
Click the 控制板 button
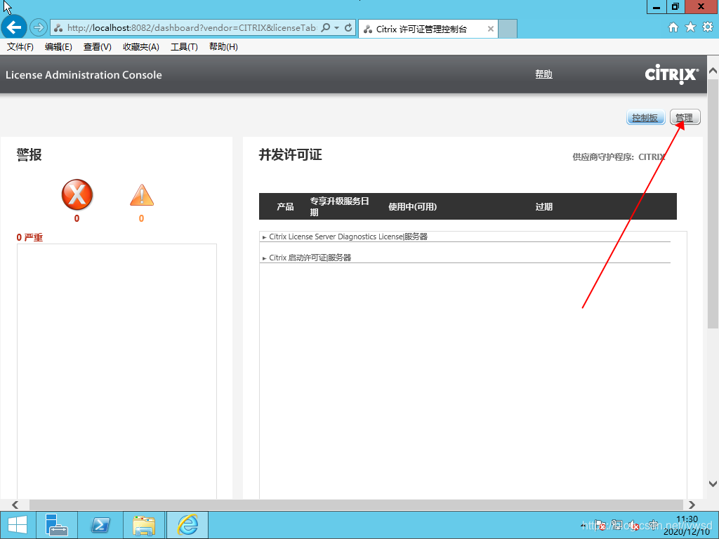tap(645, 118)
